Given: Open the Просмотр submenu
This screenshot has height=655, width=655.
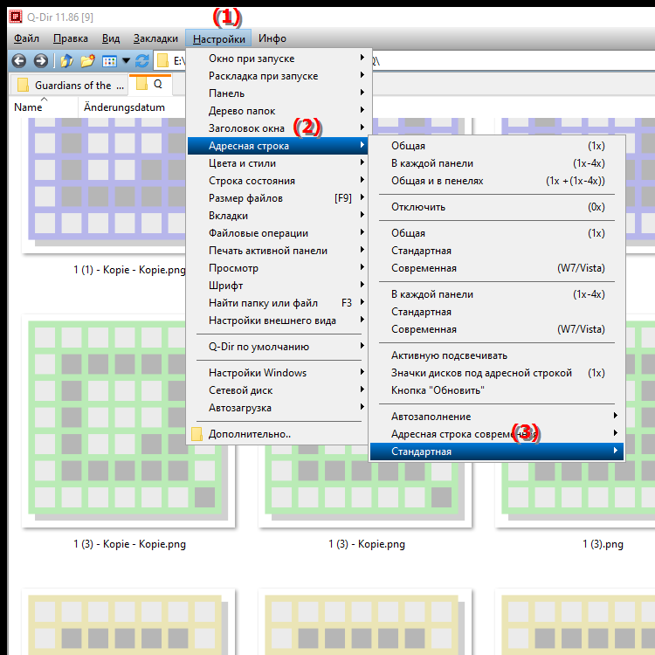Looking at the screenshot, I should [x=278, y=268].
